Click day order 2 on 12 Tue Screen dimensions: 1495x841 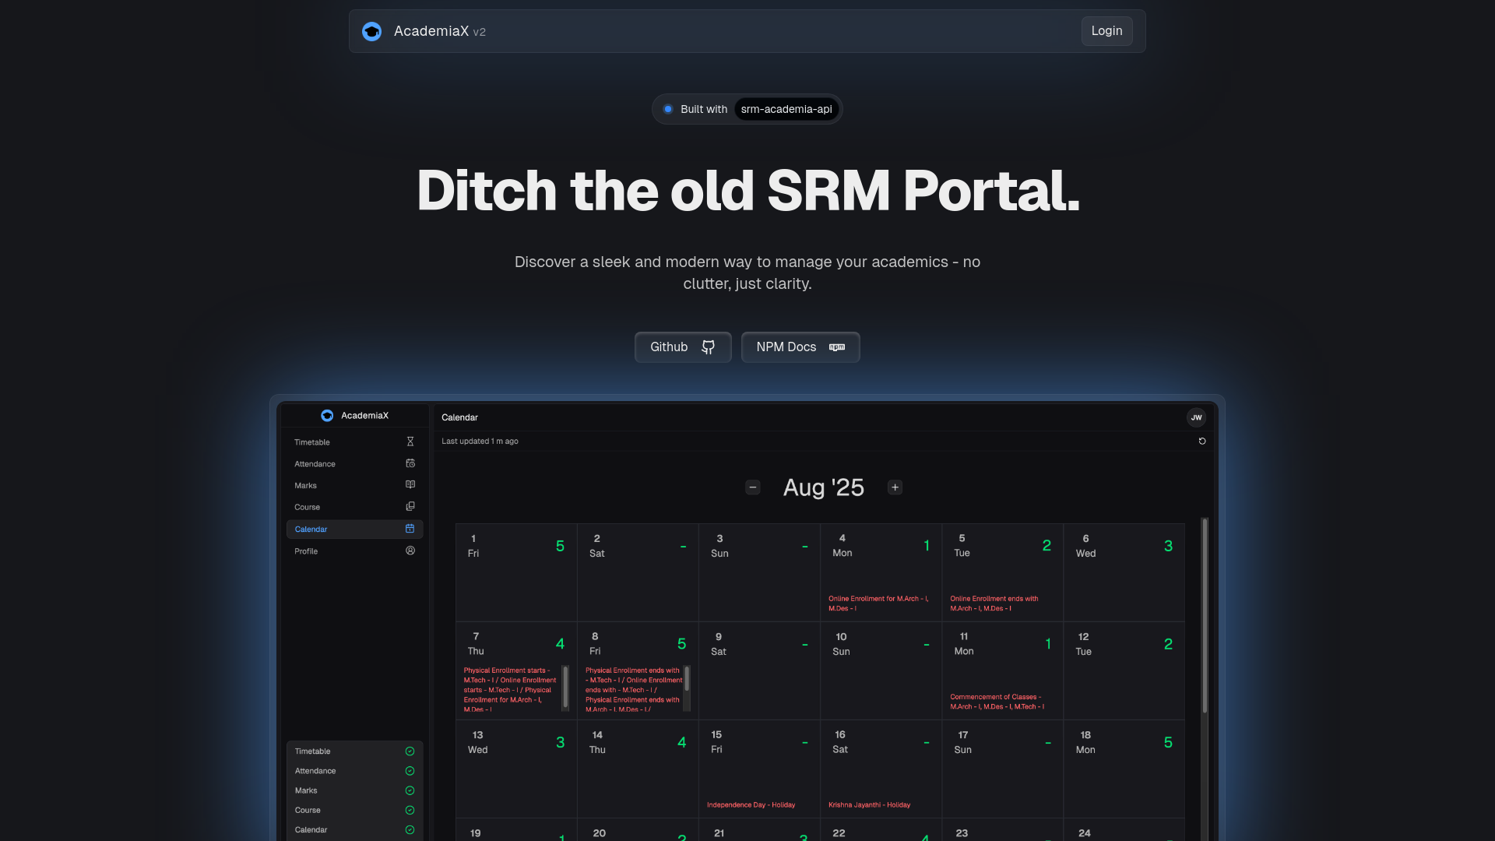click(1168, 645)
